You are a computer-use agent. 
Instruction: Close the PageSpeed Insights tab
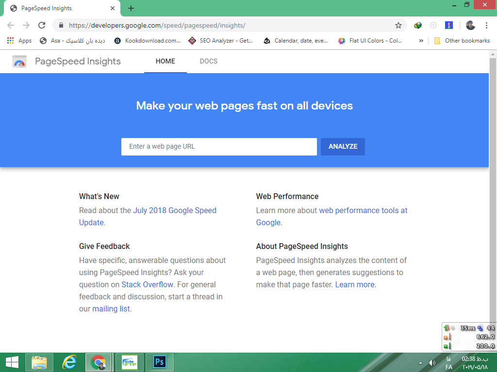point(113,8)
